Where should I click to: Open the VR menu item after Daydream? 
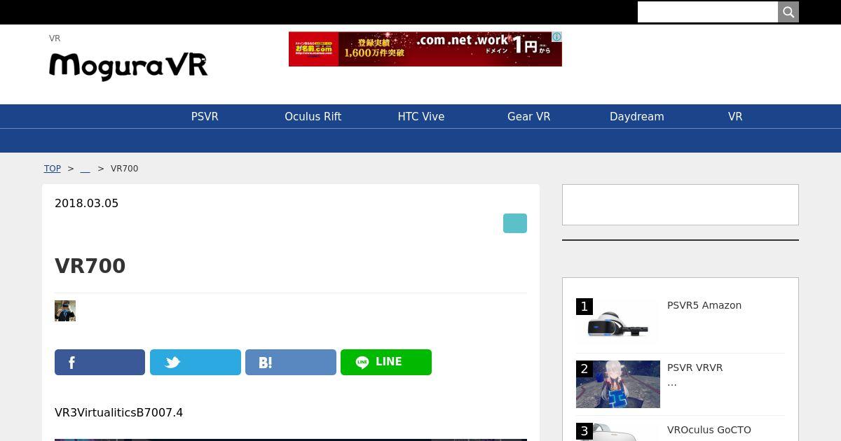point(735,117)
